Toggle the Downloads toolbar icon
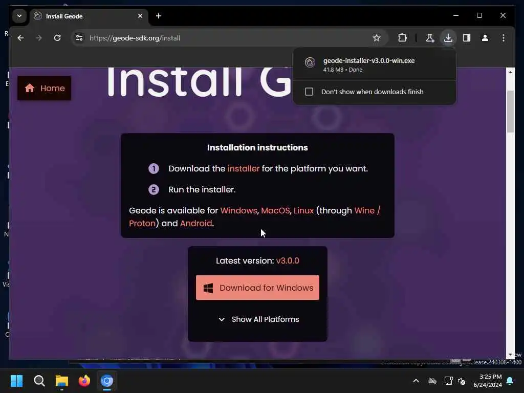This screenshot has width=524, height=393. (x=448, y=38)
